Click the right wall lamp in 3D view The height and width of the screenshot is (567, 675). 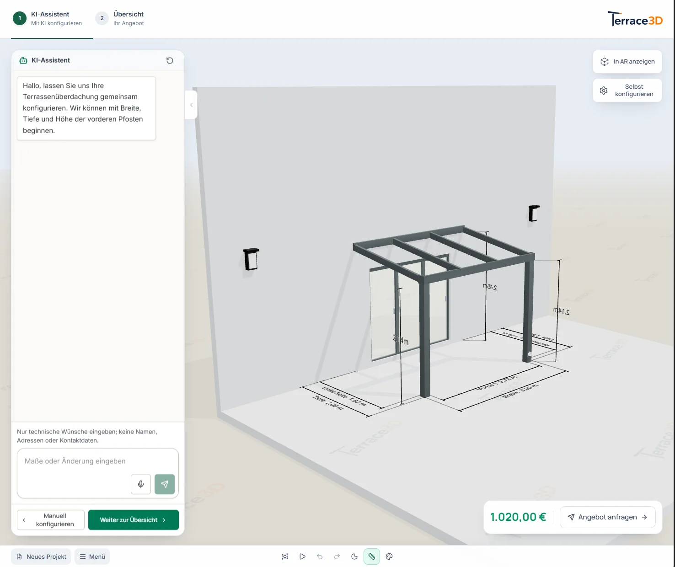(534, 214)
